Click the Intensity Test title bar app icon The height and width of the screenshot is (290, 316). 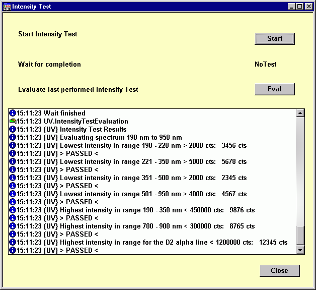[7, 7]
